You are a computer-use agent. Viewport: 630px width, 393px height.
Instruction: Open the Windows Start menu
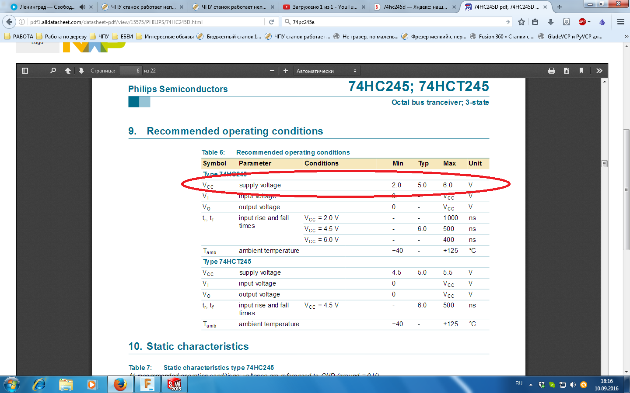tap(12, 384)
